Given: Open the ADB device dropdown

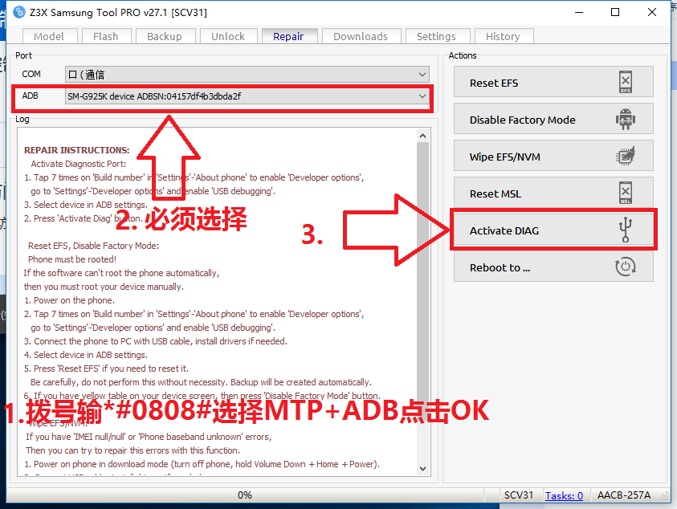Looking at the screenshot, I should (x=247, y=96).
